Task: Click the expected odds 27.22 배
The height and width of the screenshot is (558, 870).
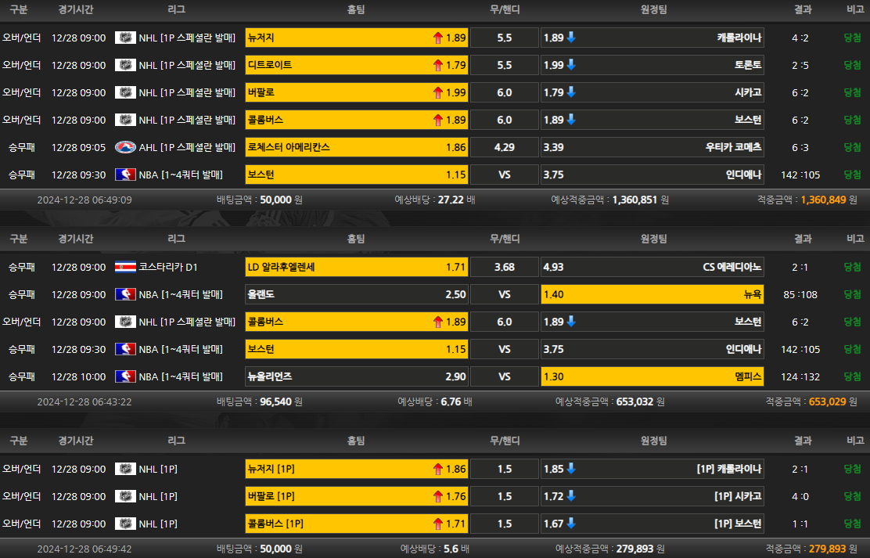Action: coord(457,200)
